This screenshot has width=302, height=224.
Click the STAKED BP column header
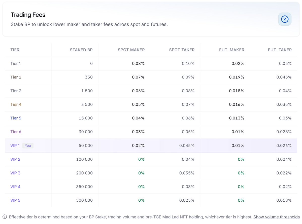coord(81,50)
